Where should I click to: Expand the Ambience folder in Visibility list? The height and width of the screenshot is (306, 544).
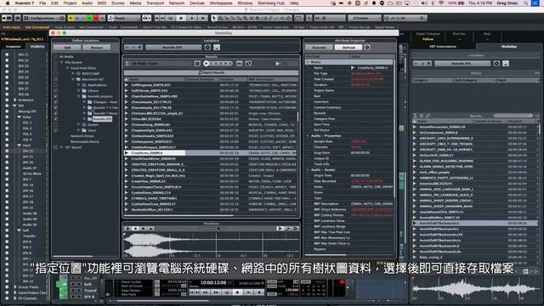15,100
